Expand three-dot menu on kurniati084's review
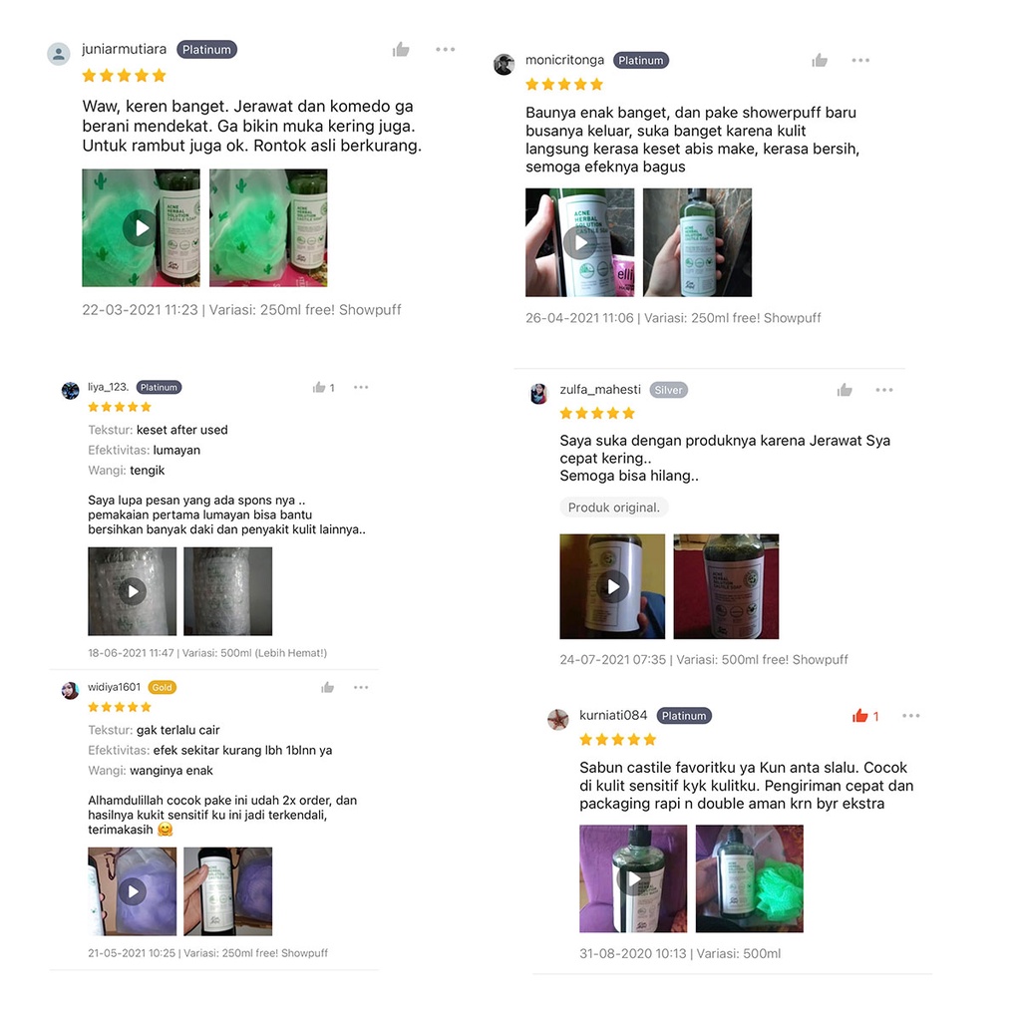Screen dimensions: 1021x1021 tap(911, 716)
